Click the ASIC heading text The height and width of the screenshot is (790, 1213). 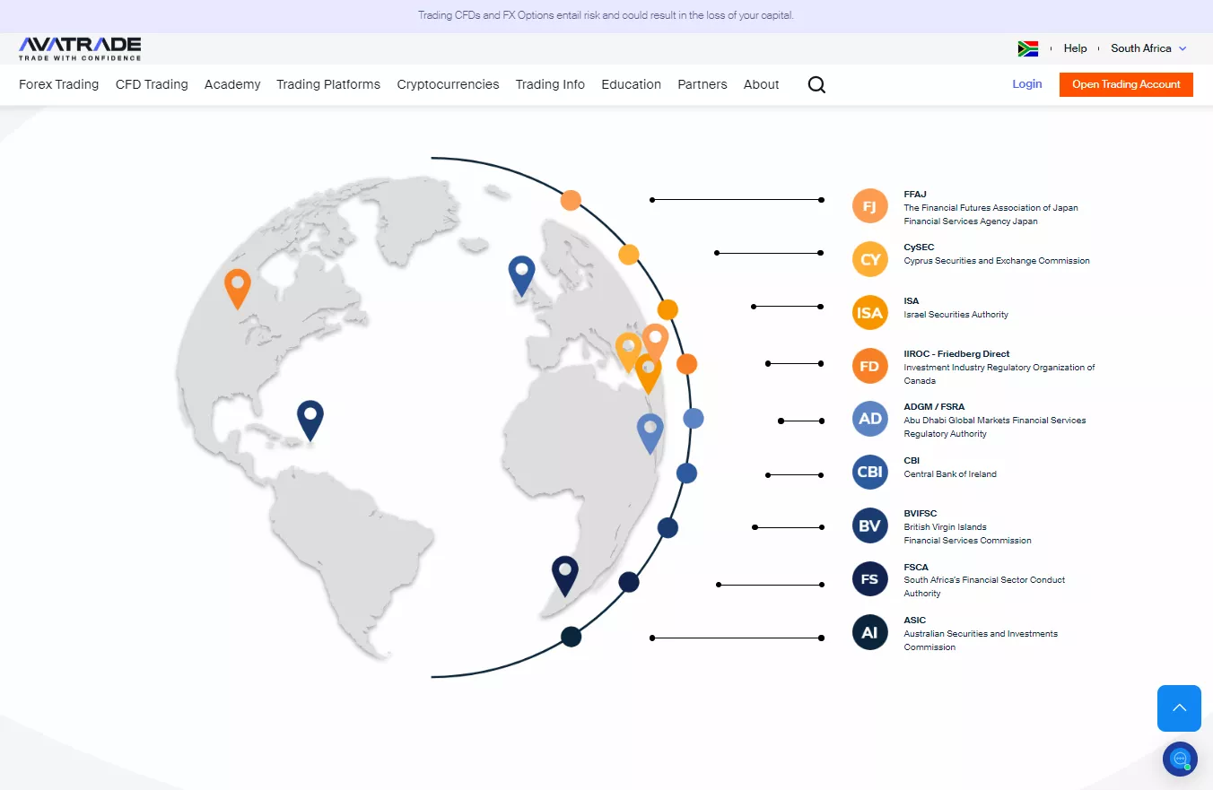coord(914,621)
